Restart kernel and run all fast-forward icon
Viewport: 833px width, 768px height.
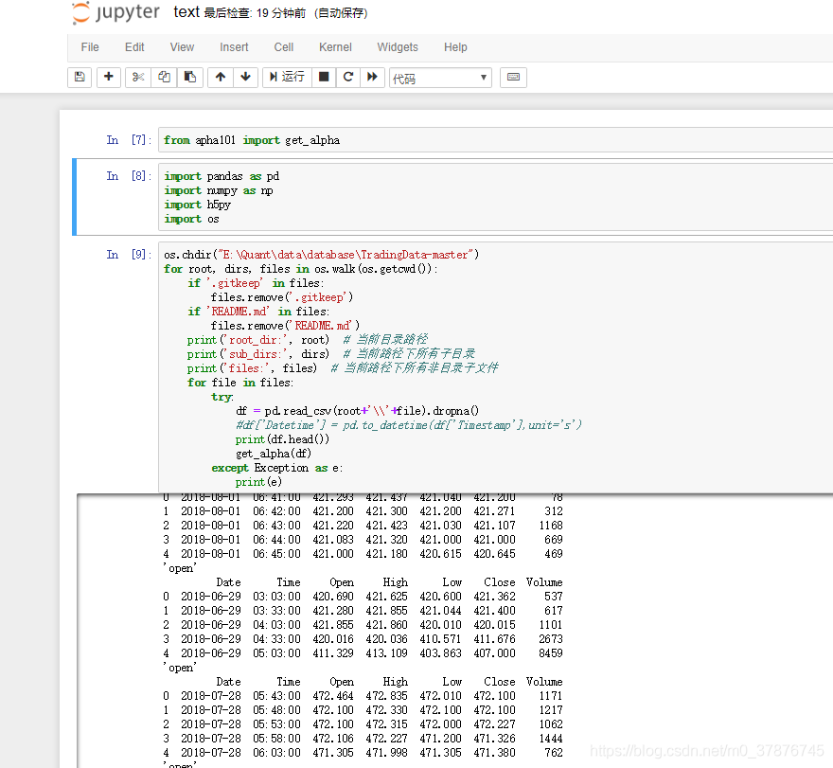(372, 77)
